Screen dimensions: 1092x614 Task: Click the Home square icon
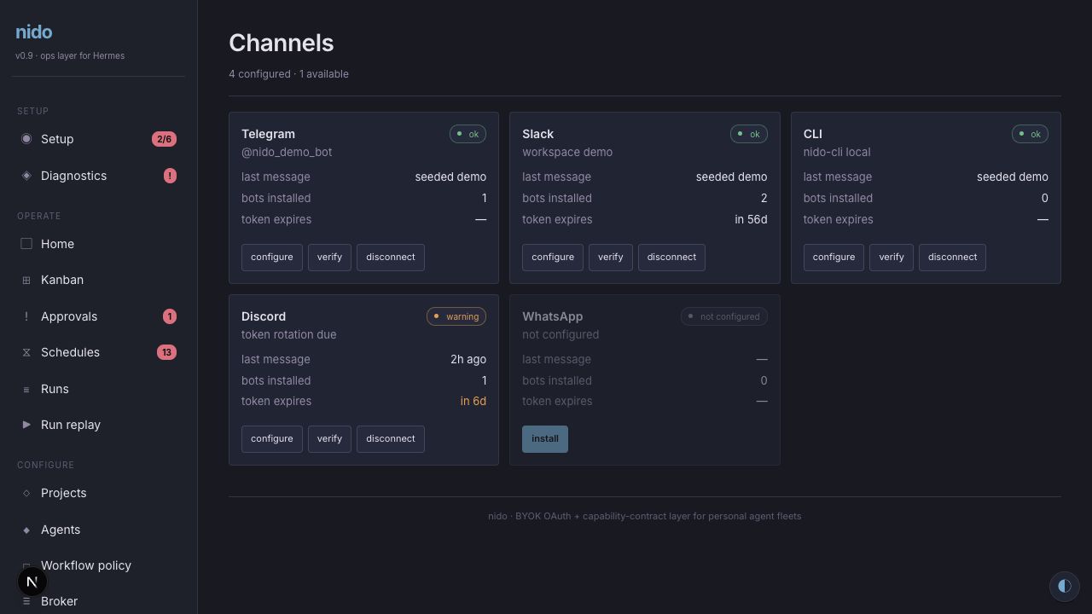[26, 244]
